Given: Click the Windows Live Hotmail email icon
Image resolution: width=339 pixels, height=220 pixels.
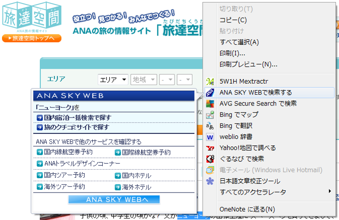Looking at the screenshot, I should (210, 170).
